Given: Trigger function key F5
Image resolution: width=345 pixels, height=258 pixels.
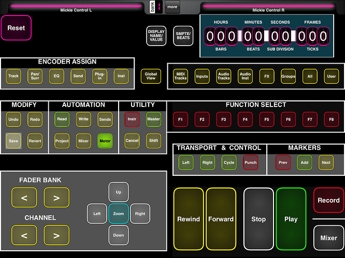Looking at the screenshot, I should click(x=267, y=119).
